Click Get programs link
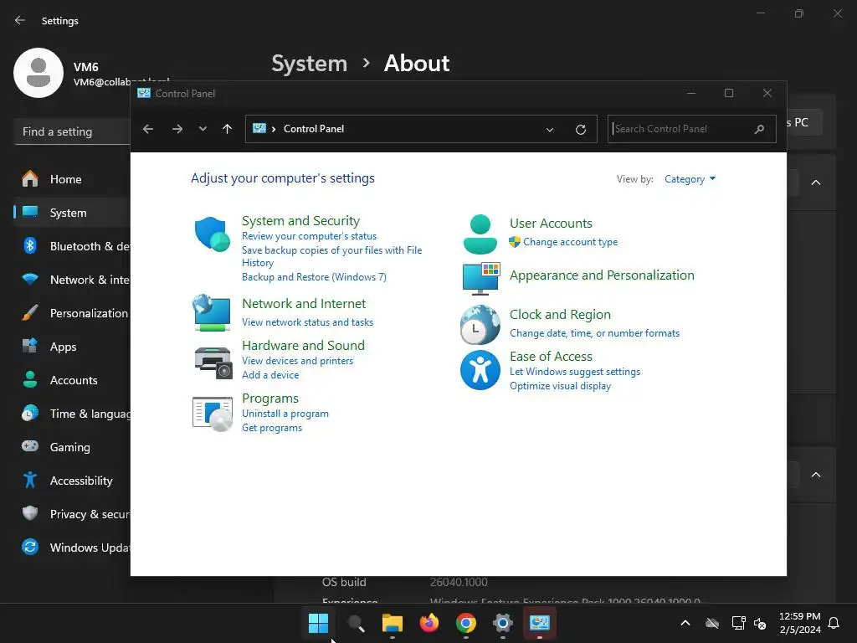 click(272, 428)
